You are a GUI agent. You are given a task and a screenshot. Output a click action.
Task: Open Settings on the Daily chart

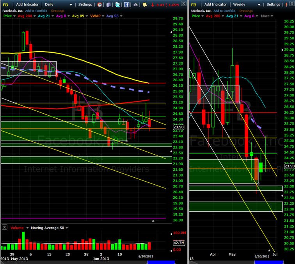85,5
